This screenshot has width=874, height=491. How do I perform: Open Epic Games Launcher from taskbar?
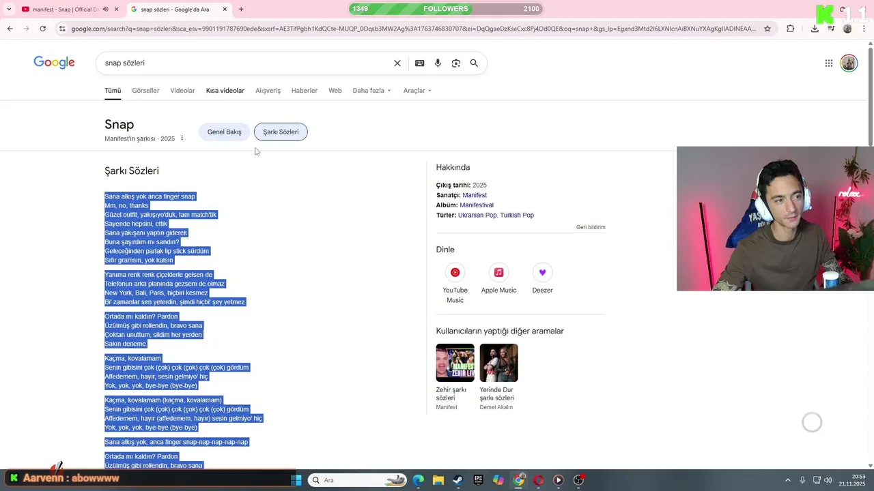click(478, 480)
